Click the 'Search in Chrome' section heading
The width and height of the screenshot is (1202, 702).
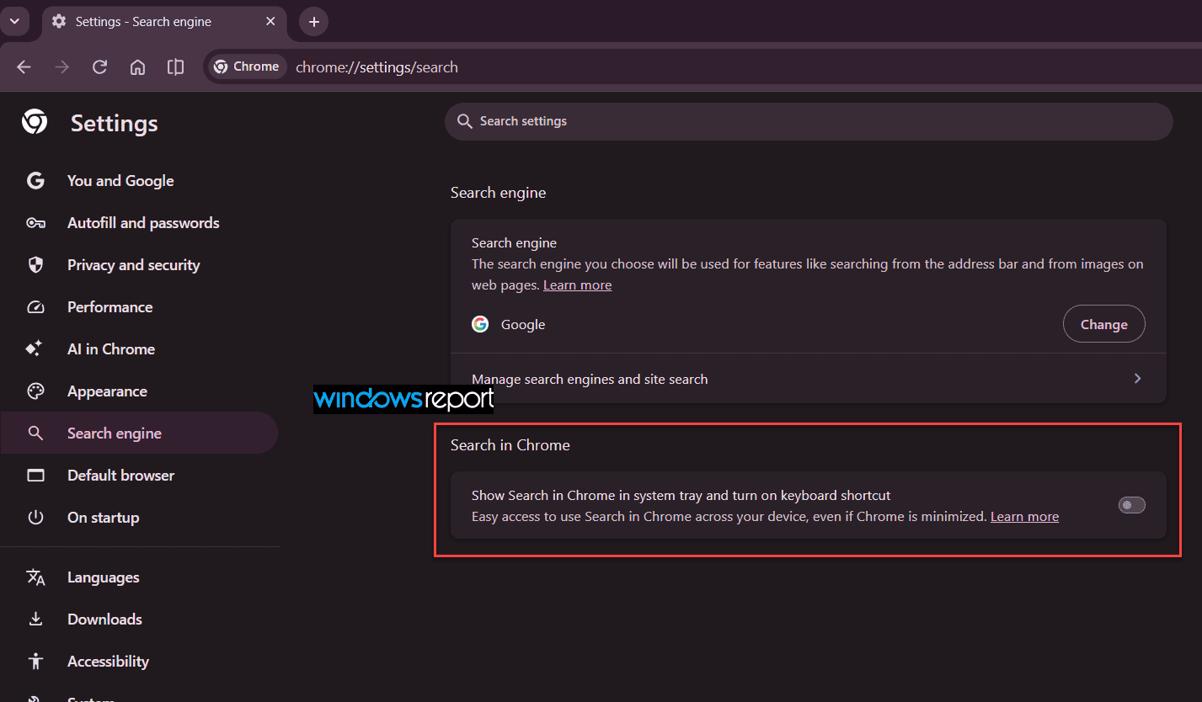pyautogui.click(x=510, y=445)
